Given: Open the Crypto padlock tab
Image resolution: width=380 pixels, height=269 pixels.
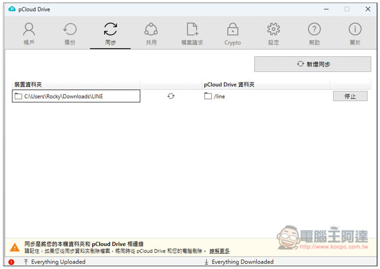Looking at the screenshot, I should [x=233, y=33].
